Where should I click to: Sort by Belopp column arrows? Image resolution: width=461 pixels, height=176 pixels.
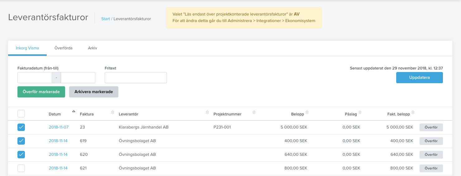(x=307, y=112)
